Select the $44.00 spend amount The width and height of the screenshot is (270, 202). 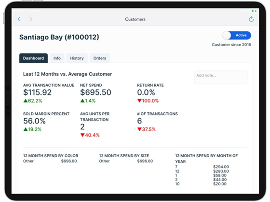pyautogui.click(x=220, y=180)
